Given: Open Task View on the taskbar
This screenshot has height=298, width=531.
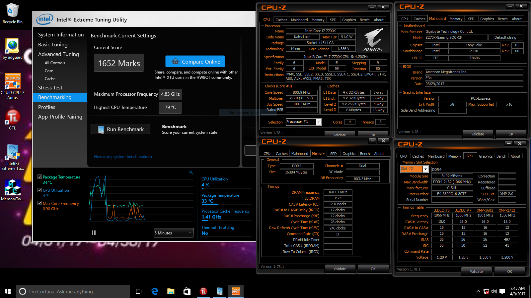Looking at the screenshot, I should [138, 291].
